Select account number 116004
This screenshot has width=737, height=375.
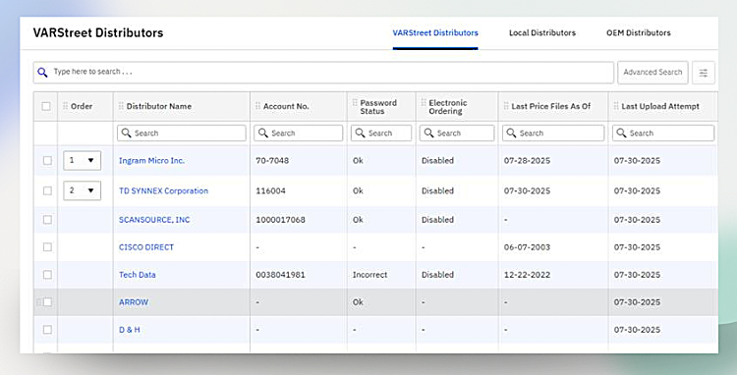pyautogui.click(x=270, y=191)
